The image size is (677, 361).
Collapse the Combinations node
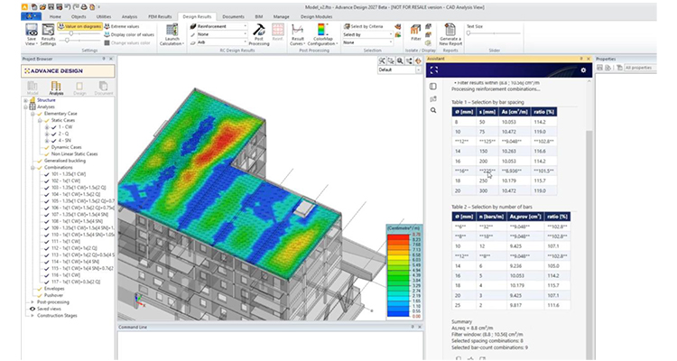[x=32, y=168]
